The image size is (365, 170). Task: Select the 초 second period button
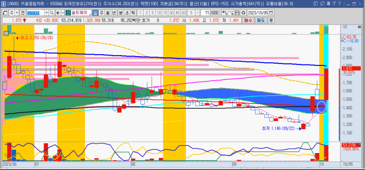coord(127,13)
